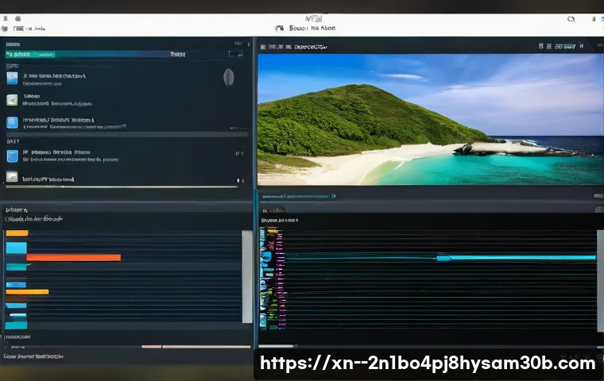The height and width of the screenshot is (381, 604).
Task: Select the second list item's pale green icon
Action: [12, 100]
